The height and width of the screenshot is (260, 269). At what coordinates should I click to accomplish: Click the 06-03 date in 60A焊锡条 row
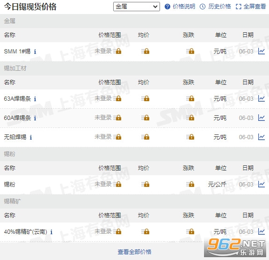coord(246,118)
